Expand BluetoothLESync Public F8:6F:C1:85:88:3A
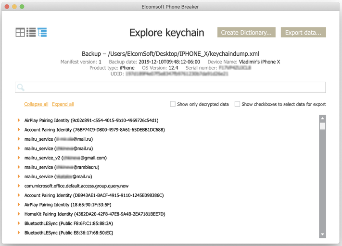This screenshot has width=342, height=246. pos(18,223)
